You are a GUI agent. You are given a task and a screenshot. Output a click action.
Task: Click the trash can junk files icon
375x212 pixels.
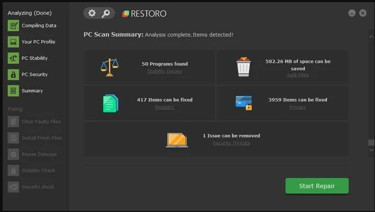(x=243, y=67)
